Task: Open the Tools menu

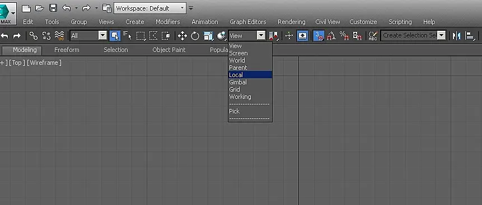Action: (52, 22)
